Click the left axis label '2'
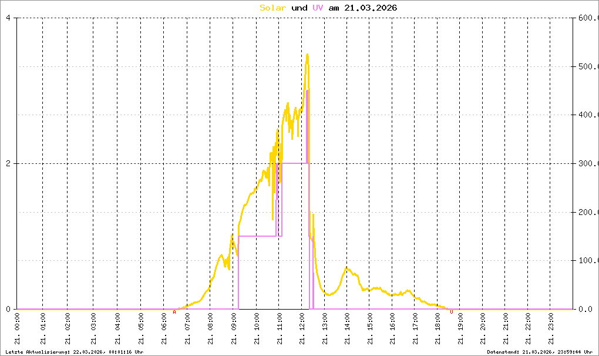The height and width of the screenshot is (356, 599). (8, 163)
